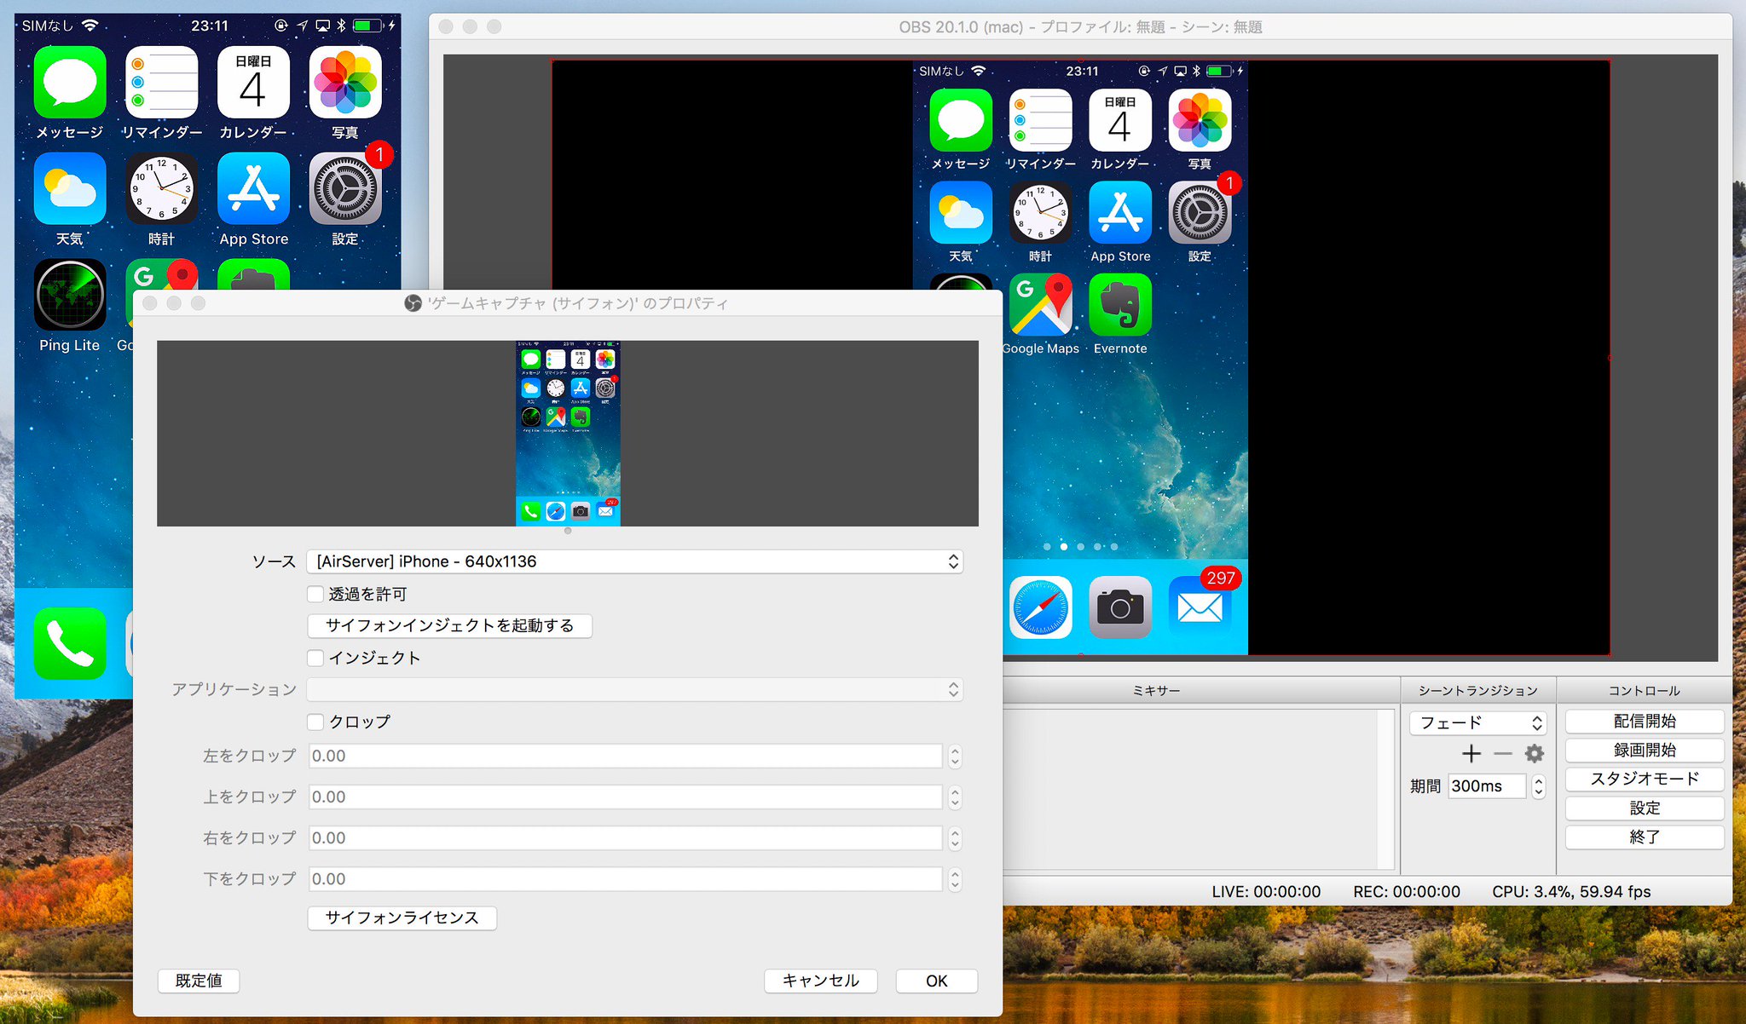Open Photos icon in AirServer window
Image resolution: width=1746 pixels, height=1024 pixels.
(345, 82)
